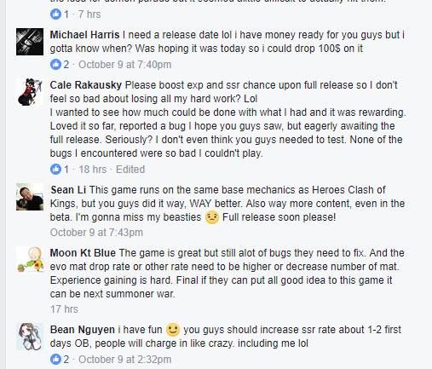Click like icon beside 7 hrs timestamp
Image resolution: width=432 pixels, height=369 pixels.
(55, 14)
